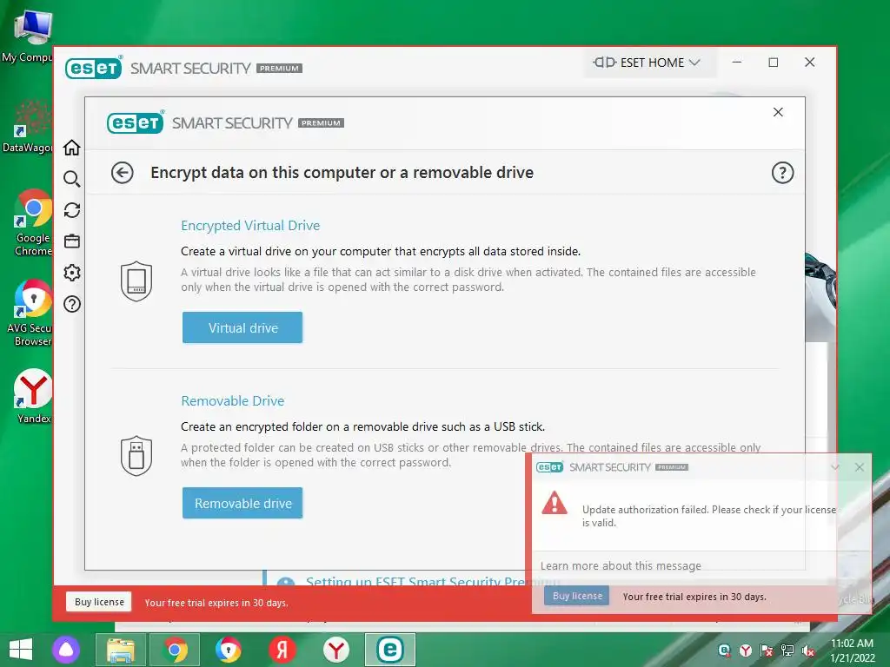Click the Removable drive button
The width and height of the screenshot is (890, 667).
(x=242, y=503)
